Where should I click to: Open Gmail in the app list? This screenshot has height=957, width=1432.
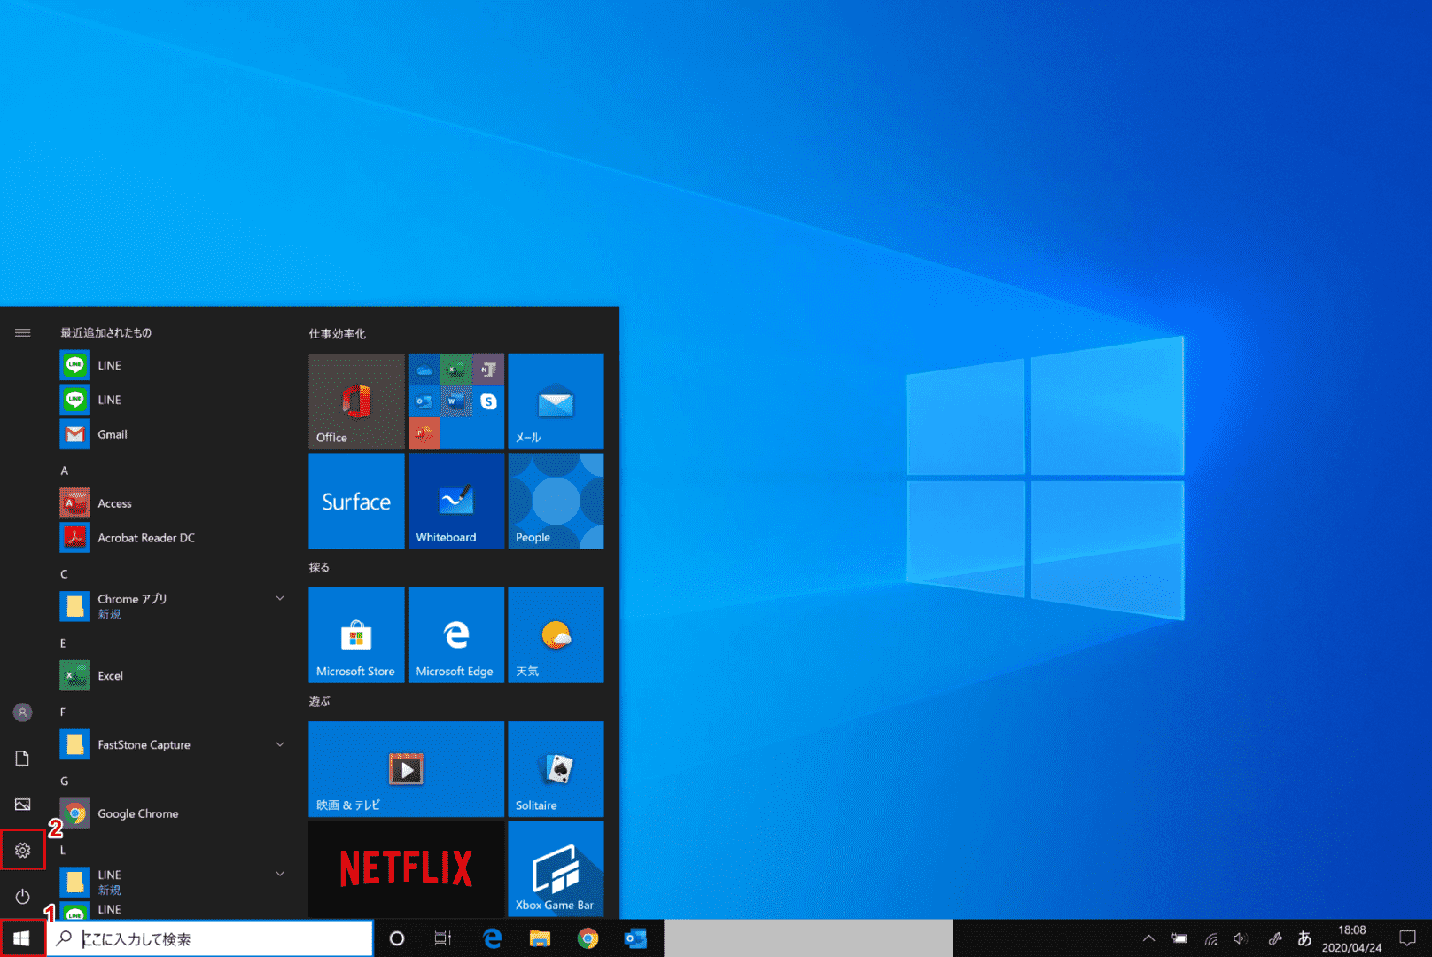173,434
